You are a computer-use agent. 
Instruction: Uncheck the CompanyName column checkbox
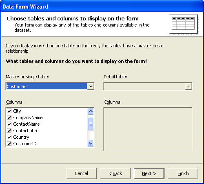[x=9, y=117]
